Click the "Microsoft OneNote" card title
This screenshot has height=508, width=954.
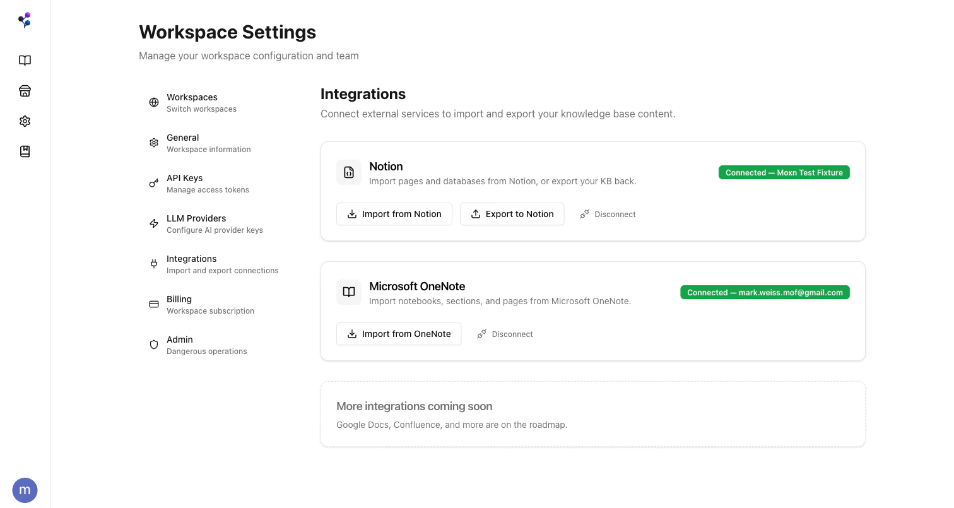(x=417, y=286)
